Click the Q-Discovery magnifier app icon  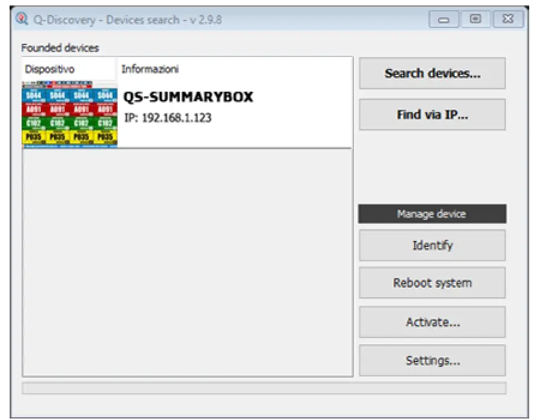pos(22,19)
